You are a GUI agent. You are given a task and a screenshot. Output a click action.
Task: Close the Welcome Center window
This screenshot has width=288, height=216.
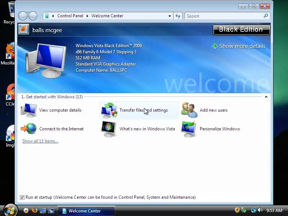pyautogui.click(x=265, y=6)
